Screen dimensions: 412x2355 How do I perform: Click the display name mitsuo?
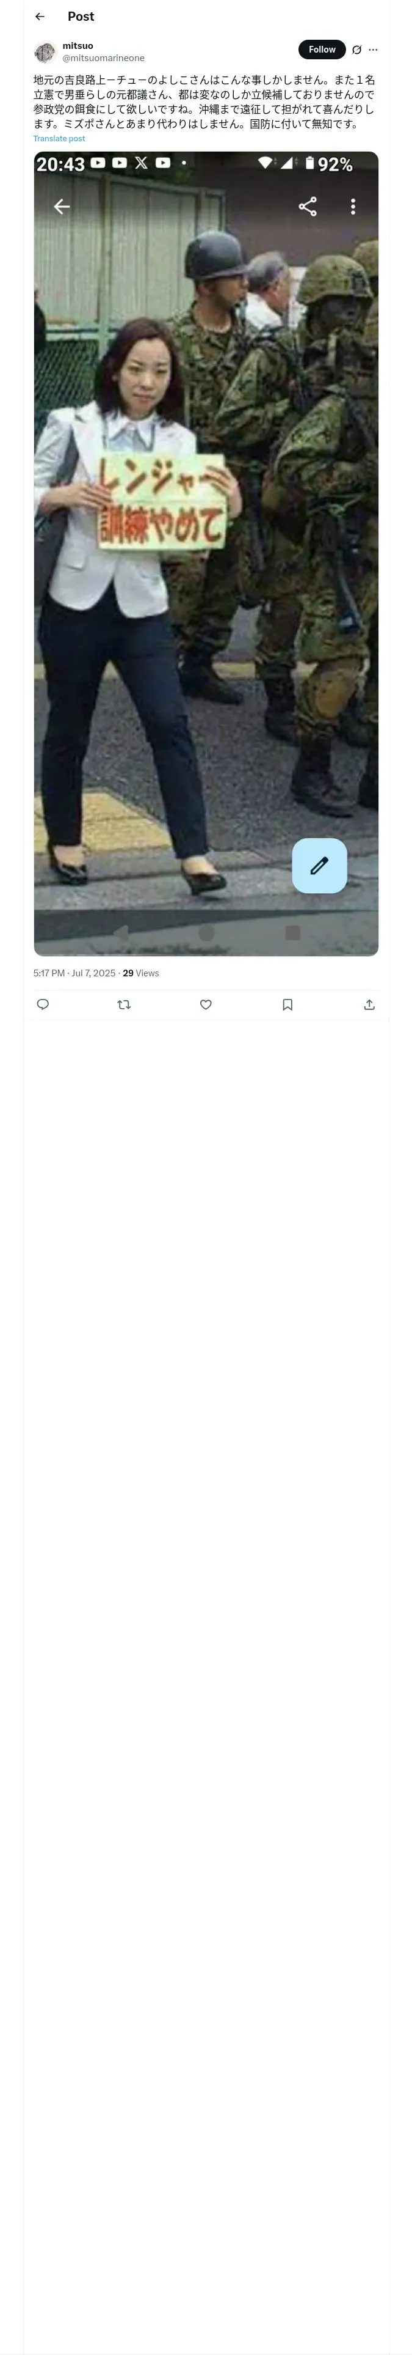click(x=78, y=46)
